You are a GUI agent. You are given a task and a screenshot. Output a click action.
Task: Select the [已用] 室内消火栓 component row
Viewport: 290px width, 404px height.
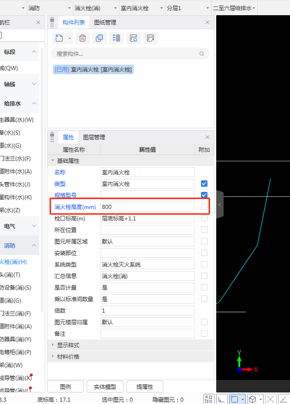(93, 69)
